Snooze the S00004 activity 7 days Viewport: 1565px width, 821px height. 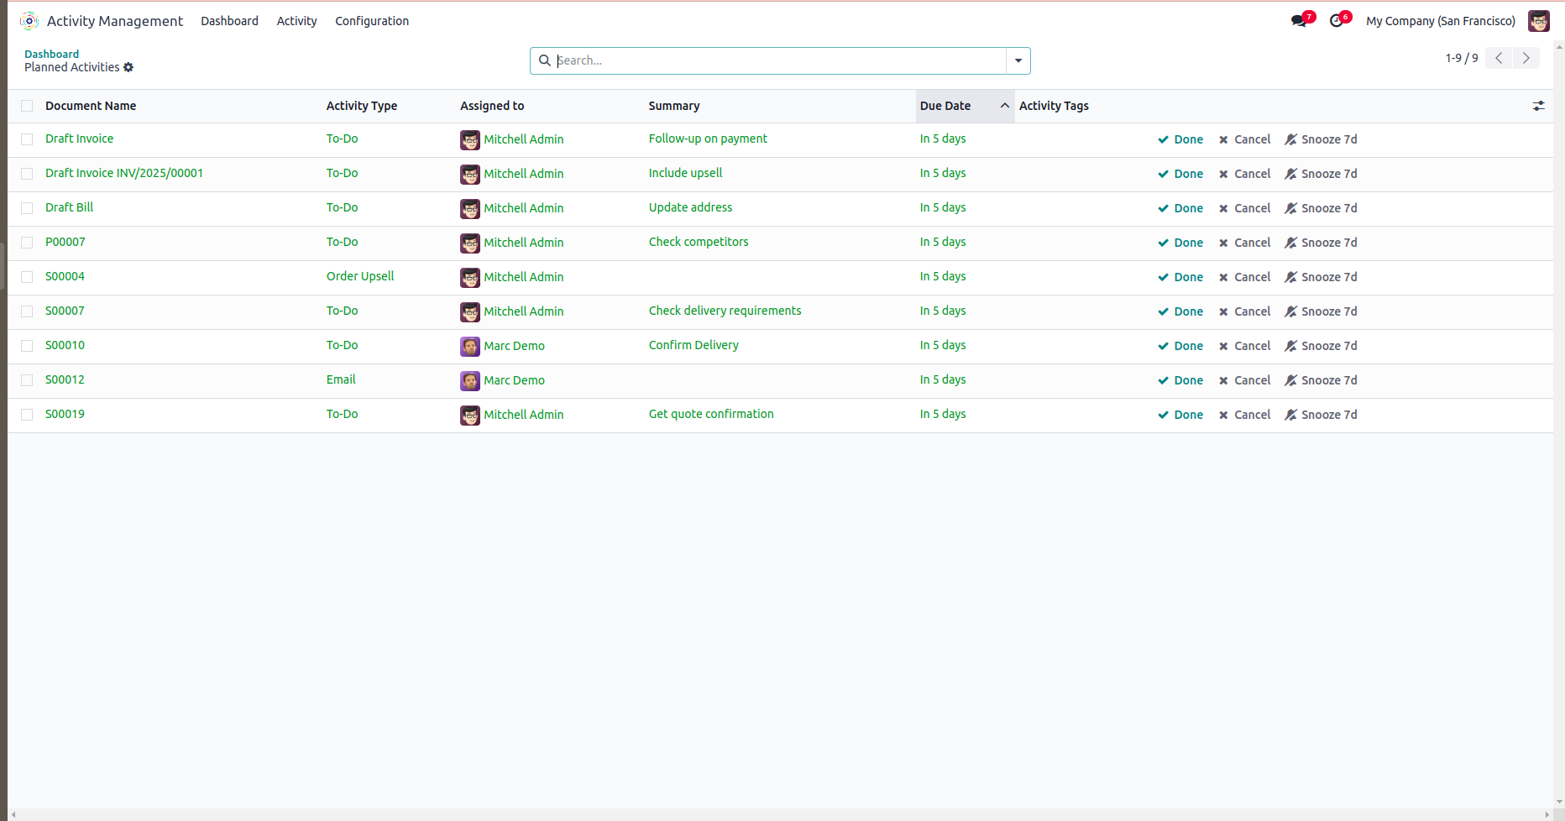tap(1321, 277)
